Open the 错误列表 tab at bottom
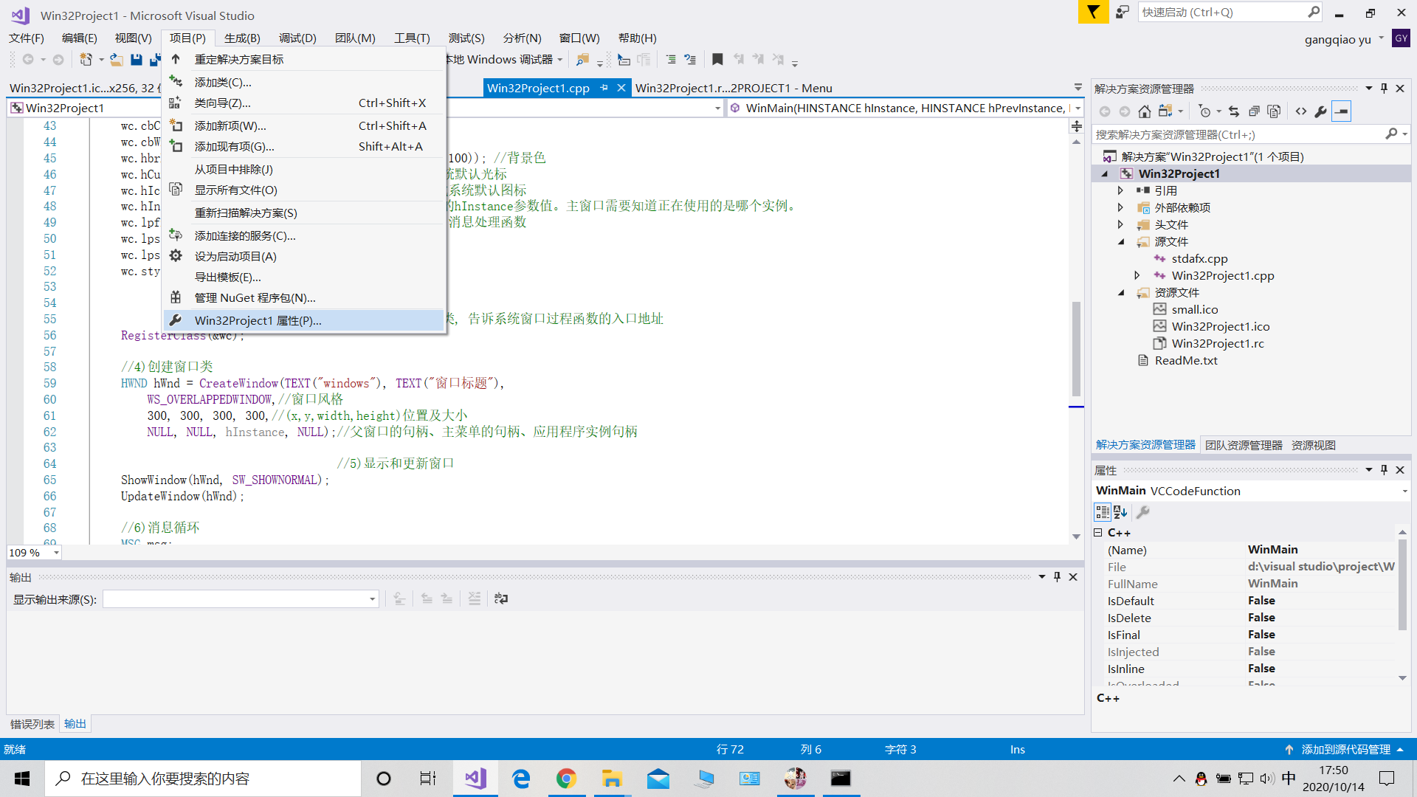The image size is (1417, 797). (32, 724)
